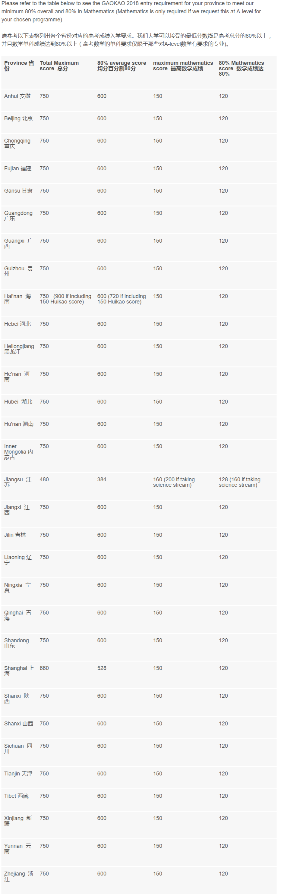The height and width of the screenshot is (896, 281).
Task: Select the Inner Mongolia province cell
Action: [x=18, y=452]
